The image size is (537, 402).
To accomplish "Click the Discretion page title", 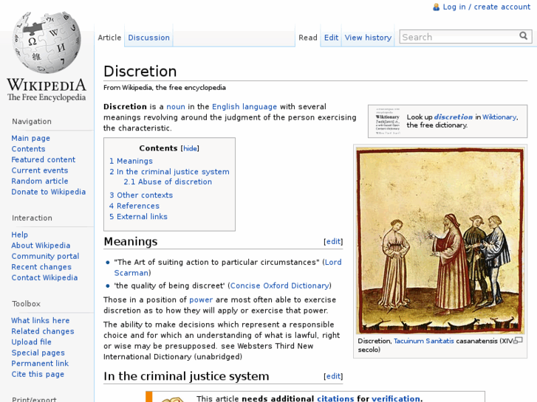I will [140, 72].
